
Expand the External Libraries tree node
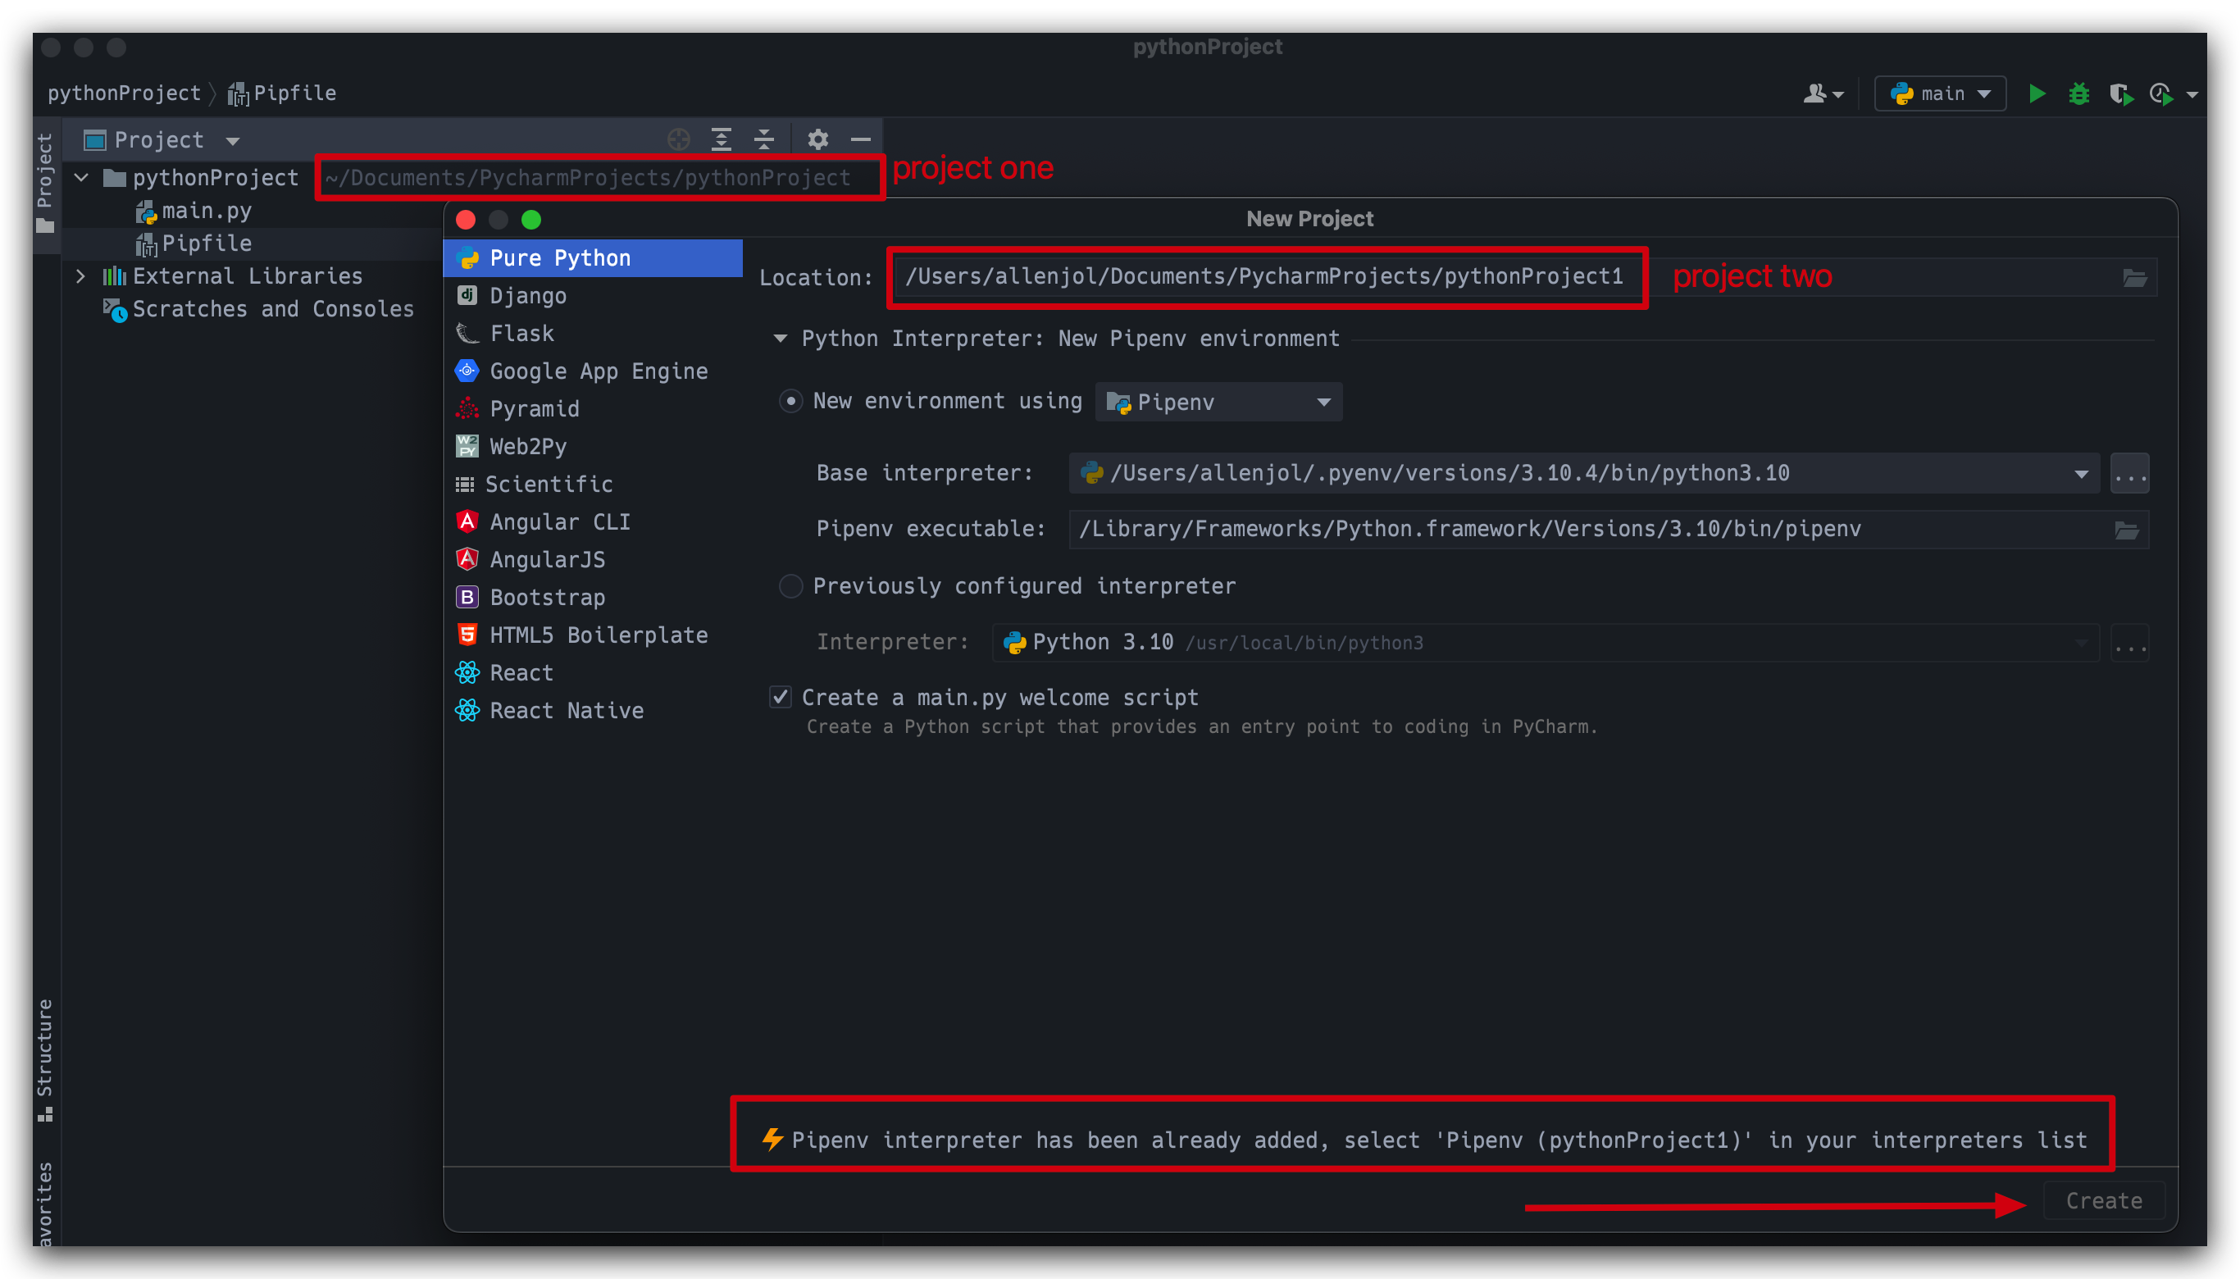[81, 275]
